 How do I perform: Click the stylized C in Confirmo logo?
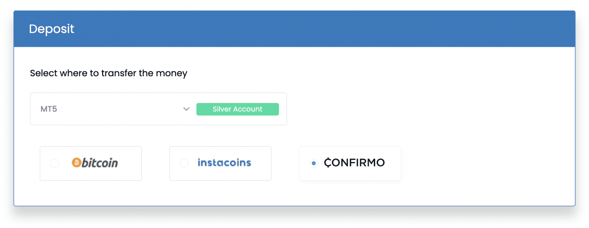[x=328, y=163]
